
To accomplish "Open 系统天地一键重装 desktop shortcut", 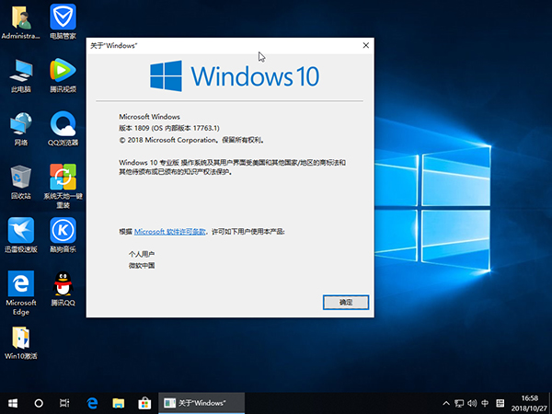I will pos(63,187).
